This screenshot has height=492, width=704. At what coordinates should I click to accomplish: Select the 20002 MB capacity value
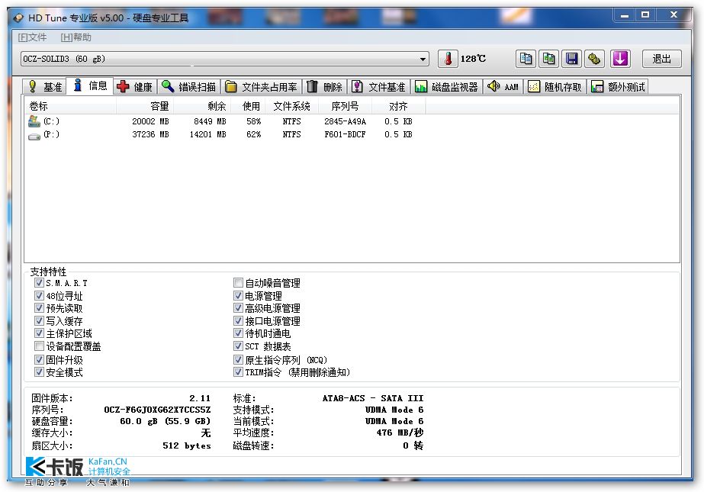tap(150, 121)
